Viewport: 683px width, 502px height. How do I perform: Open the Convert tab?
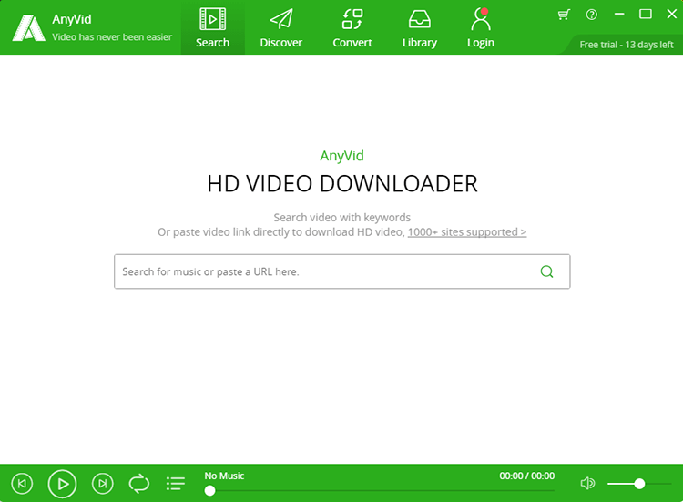[352, 27]
